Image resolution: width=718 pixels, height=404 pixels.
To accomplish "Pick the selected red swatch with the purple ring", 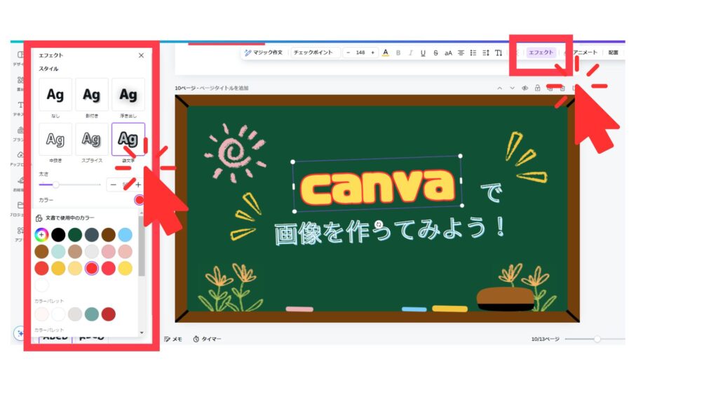I will pos(92,269).
